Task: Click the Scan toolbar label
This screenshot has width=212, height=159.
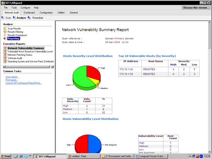Action: pyautogui.click(x=8, y=18)
